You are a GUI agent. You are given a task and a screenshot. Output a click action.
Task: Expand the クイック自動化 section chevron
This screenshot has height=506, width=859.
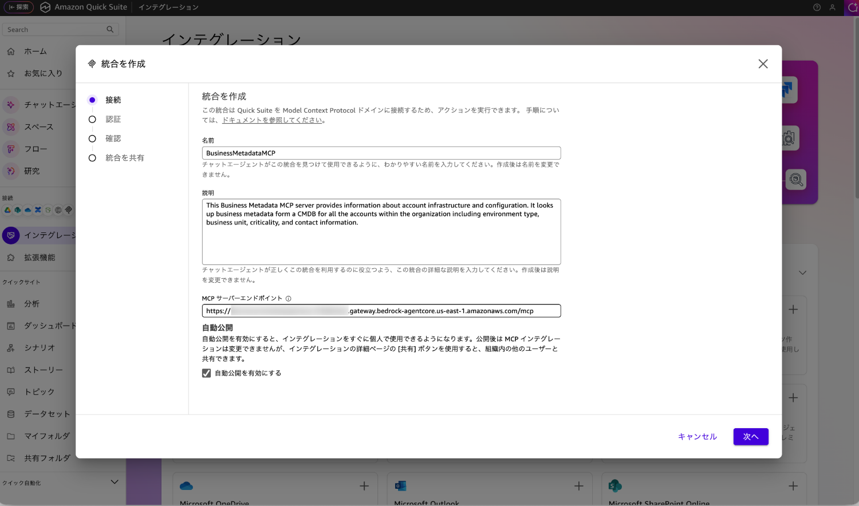[x=115, y=482]
